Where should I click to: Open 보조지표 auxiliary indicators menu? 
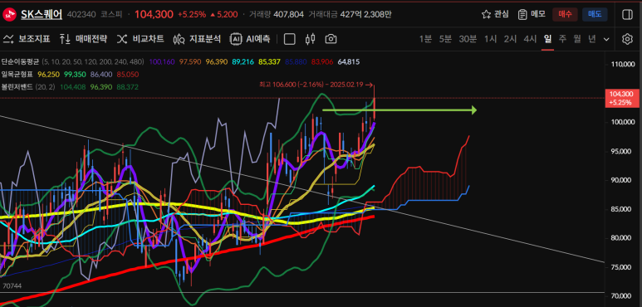pos(27,39)
